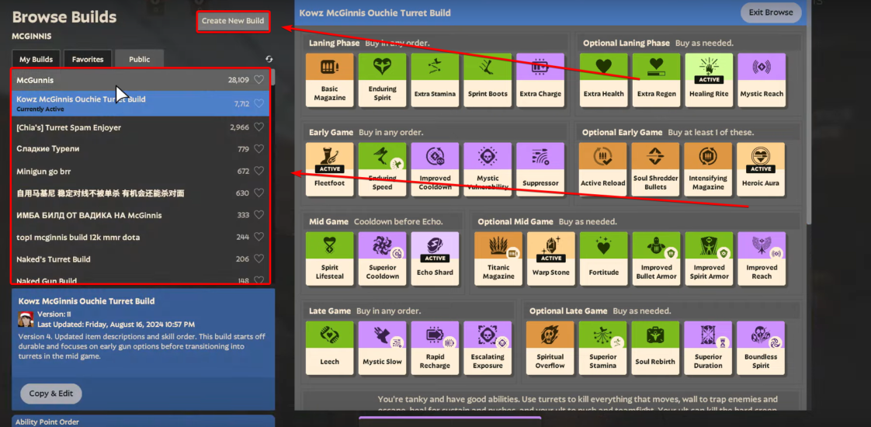871x427 pixels.
Task: Favorite Naked's Turret Build
Action: pyautogui.click(x=259, y=259)
